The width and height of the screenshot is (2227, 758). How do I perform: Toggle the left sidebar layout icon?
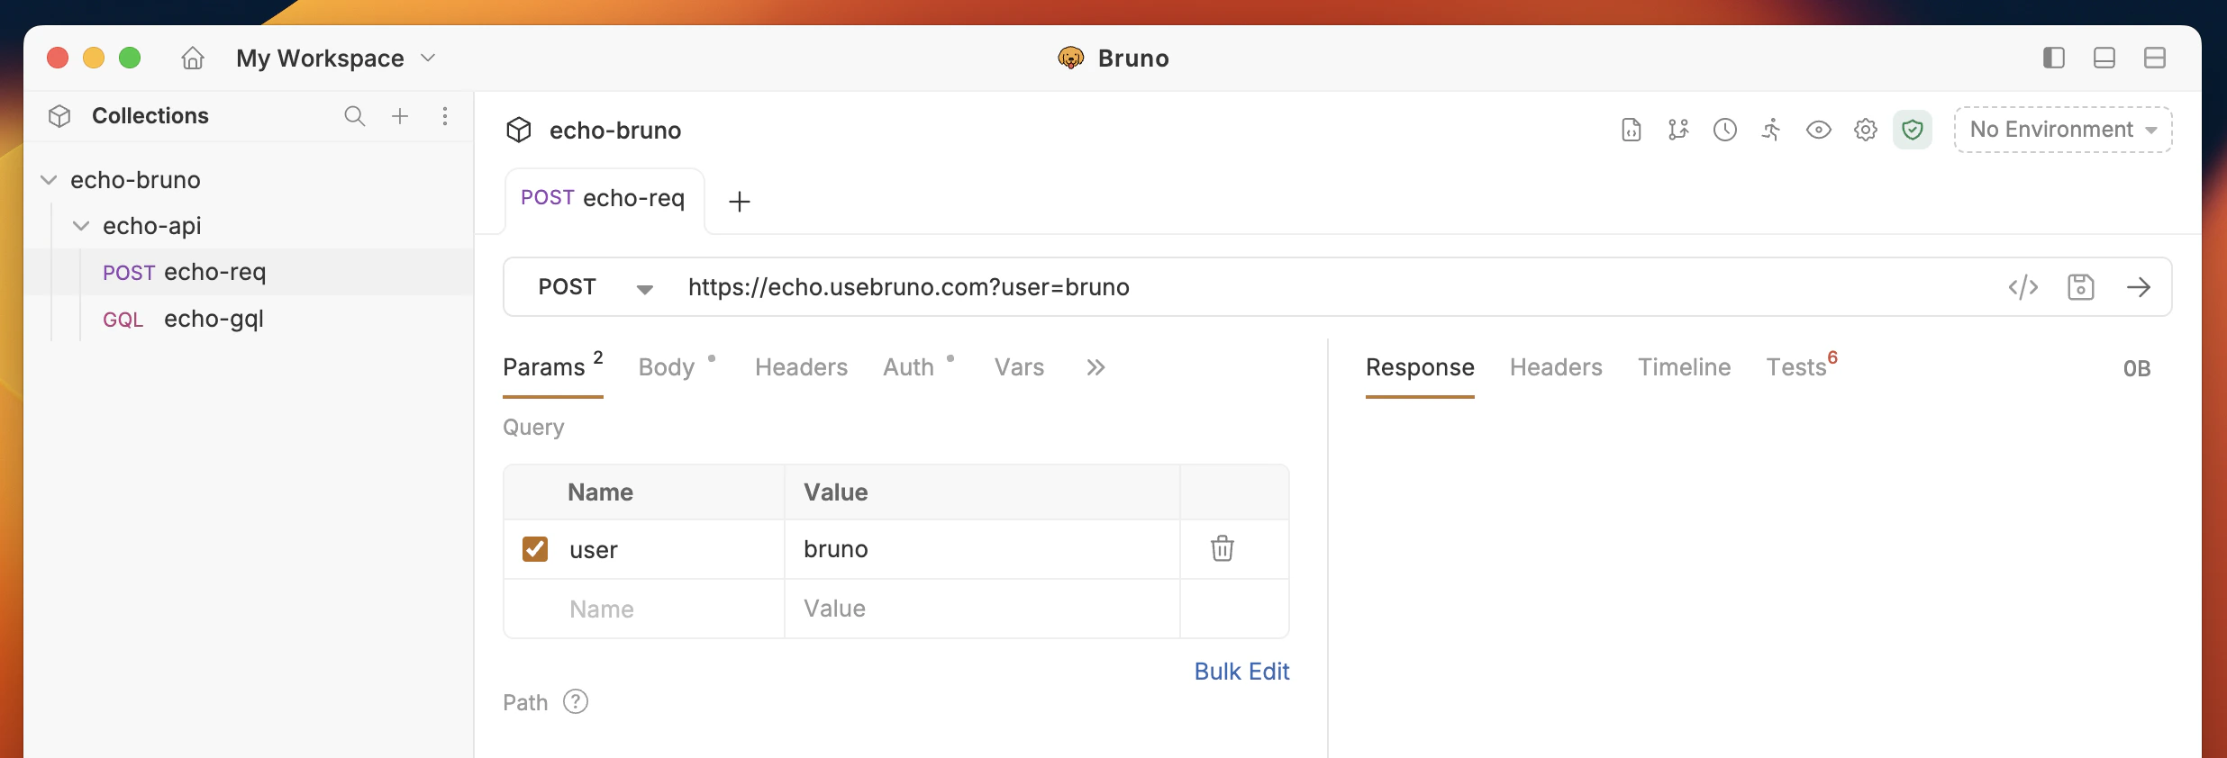(2053, 59)
